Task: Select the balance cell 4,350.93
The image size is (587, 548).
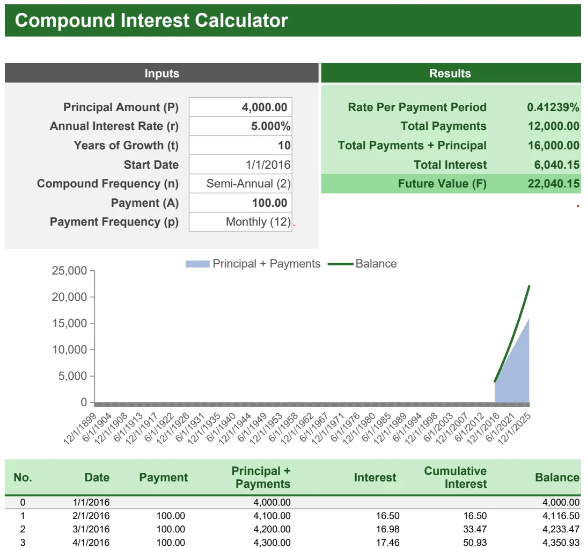Action: pos(561,543)
